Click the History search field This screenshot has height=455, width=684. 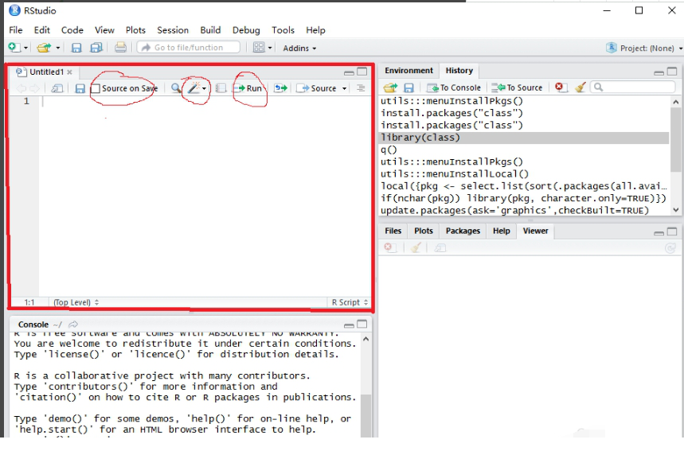(632, 87)
